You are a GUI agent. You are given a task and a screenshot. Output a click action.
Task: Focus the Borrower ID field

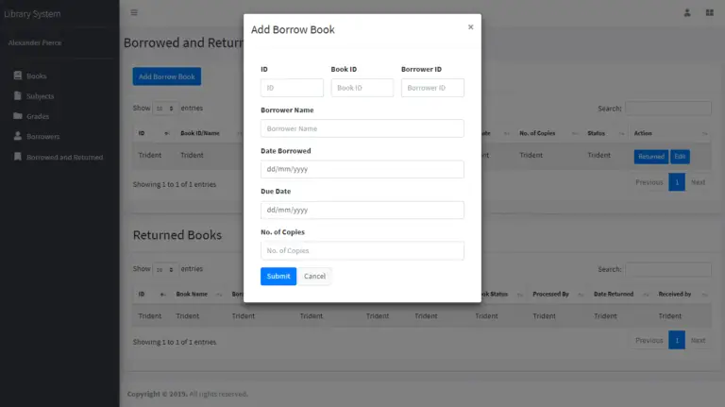pyautogui.click(x=432, y=88)
